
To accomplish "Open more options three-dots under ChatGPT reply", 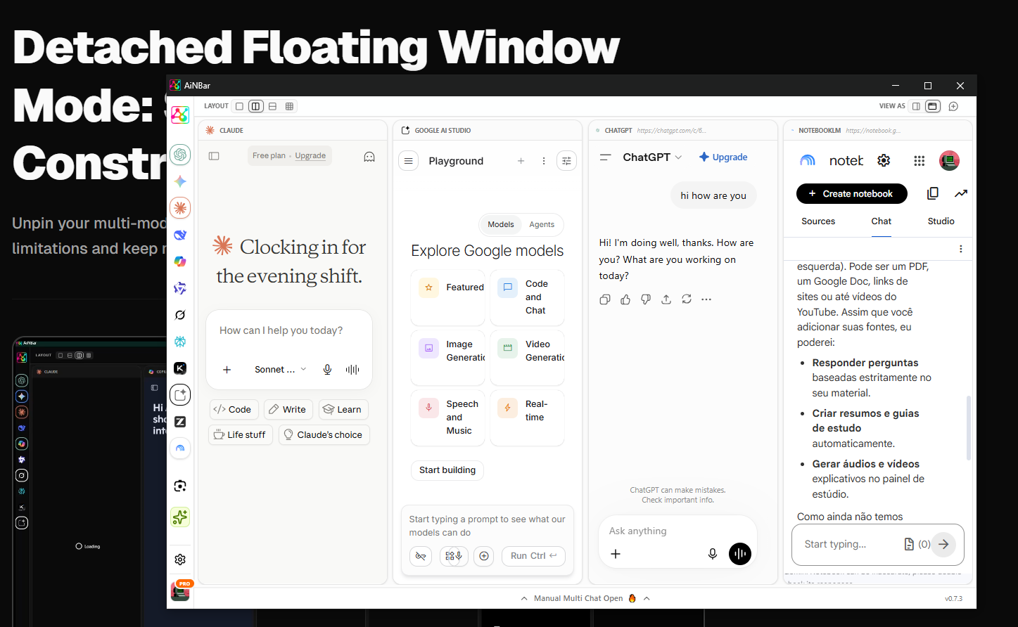I will pos(706,299).
